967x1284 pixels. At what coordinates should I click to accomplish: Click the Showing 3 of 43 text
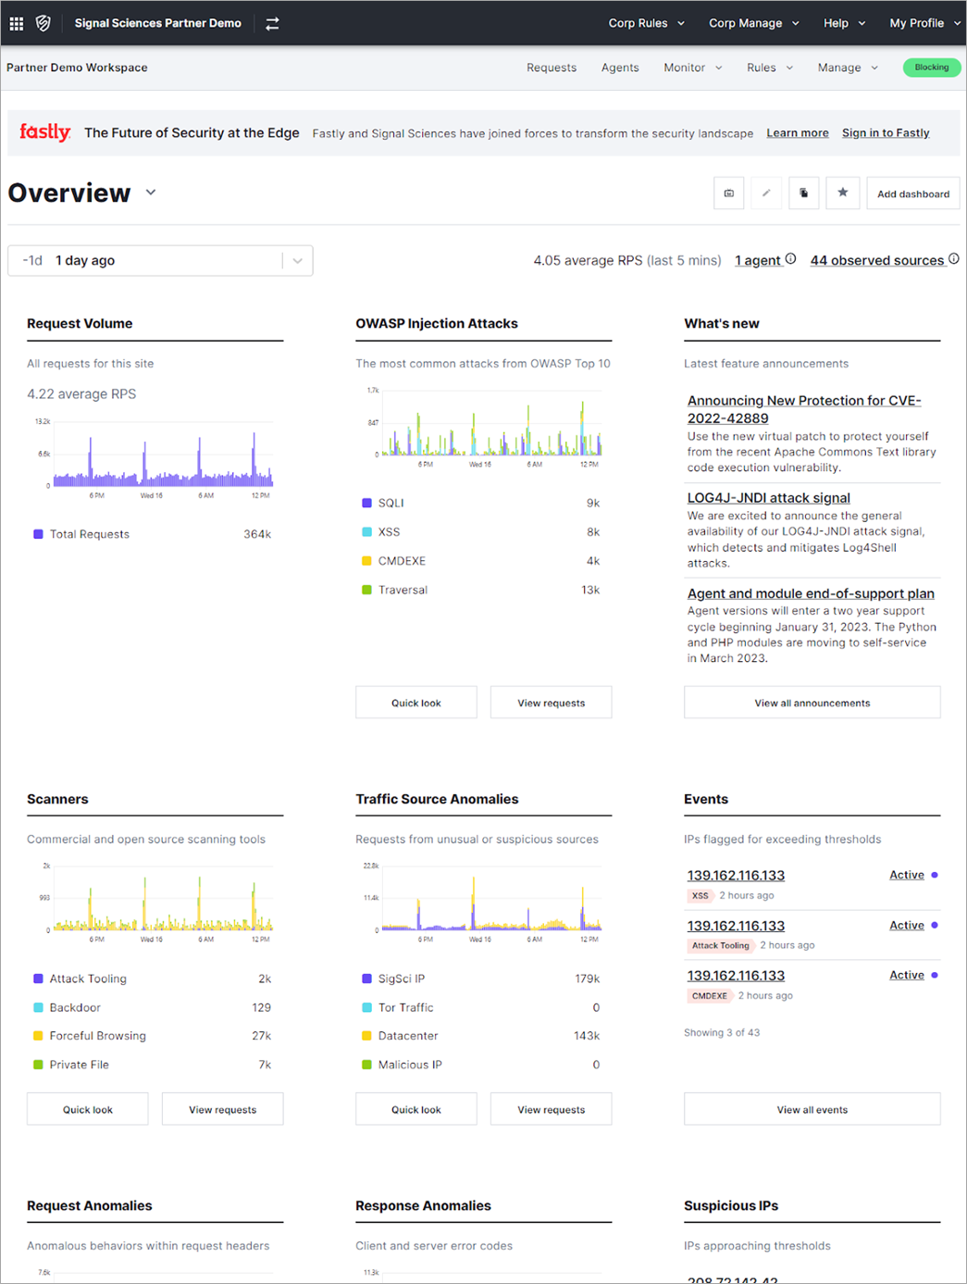(x=722, y=1032)
